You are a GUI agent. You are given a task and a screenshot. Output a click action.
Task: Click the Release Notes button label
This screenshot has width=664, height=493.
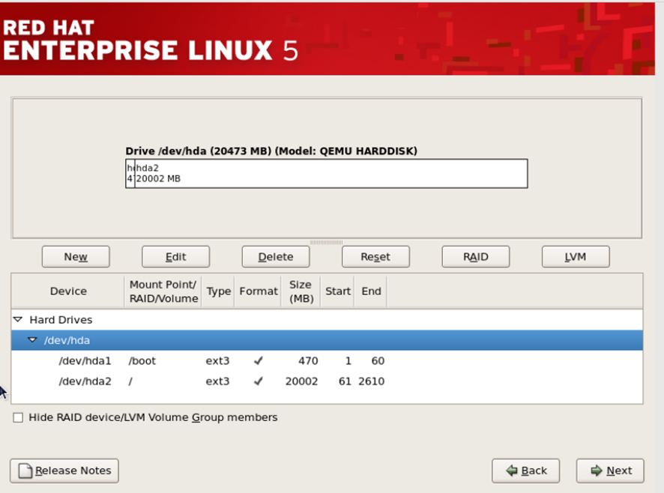73,471
